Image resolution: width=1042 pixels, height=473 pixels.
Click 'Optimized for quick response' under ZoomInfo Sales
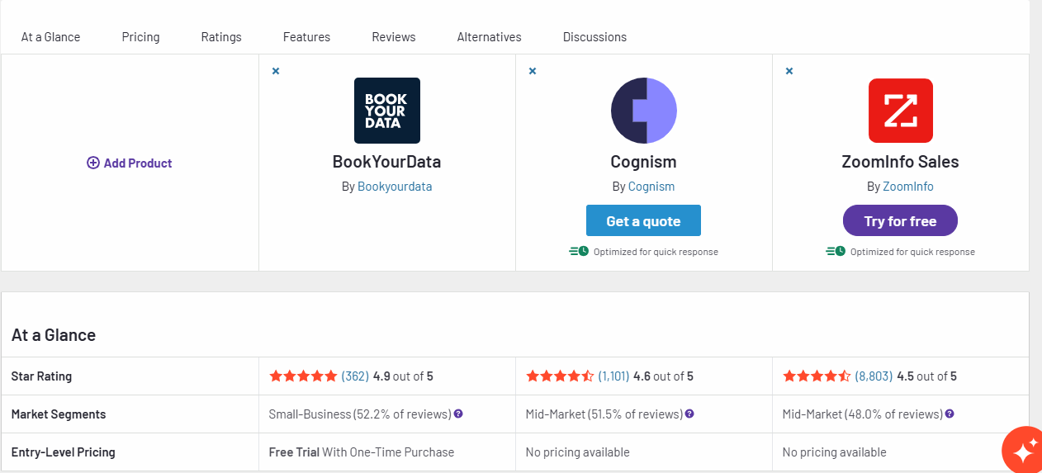coord(912,252)
